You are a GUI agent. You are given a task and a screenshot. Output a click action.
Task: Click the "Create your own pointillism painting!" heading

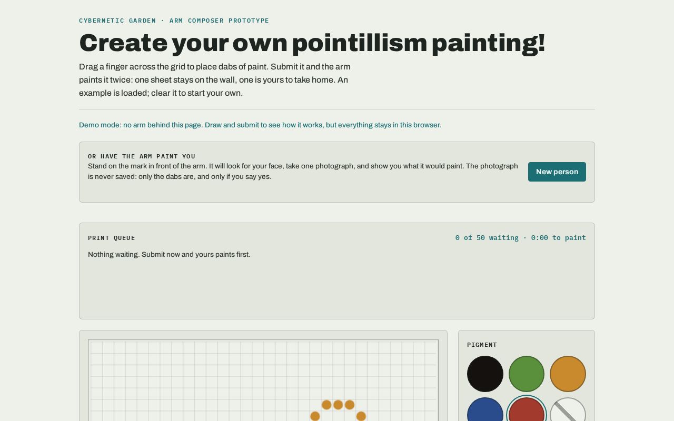312,43
